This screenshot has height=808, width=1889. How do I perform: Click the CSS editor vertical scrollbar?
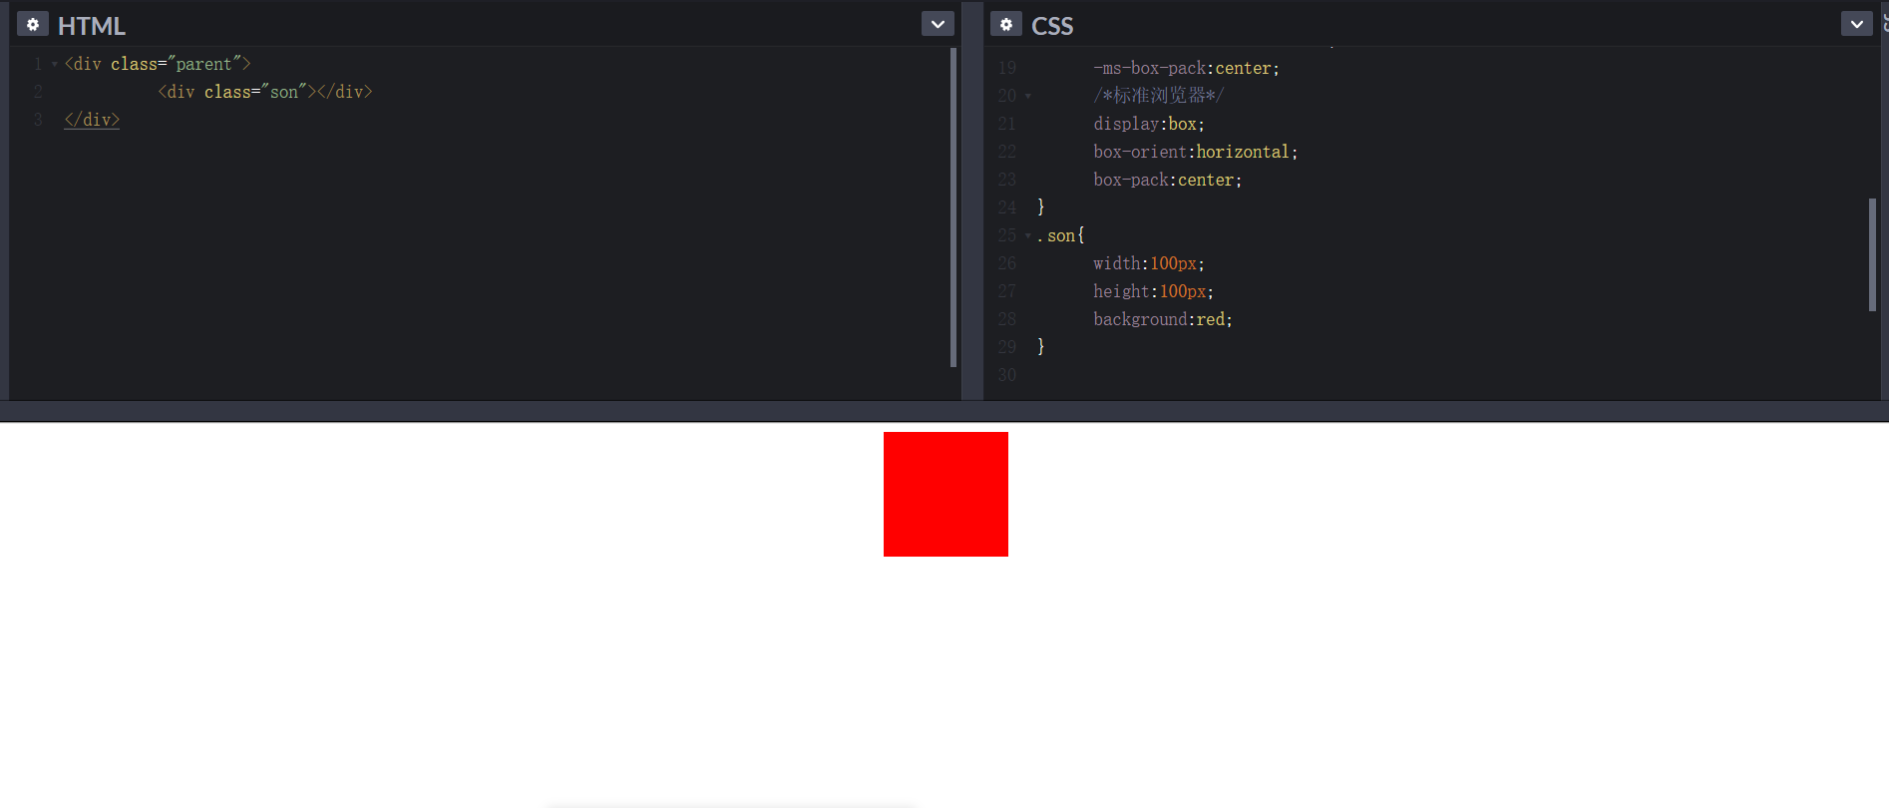[x=1872, y=254]
